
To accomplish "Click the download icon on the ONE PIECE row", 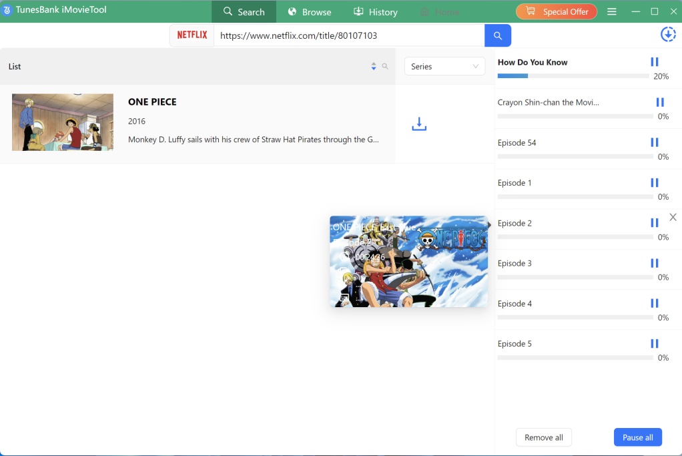I will pyautogui.click(x=419, y=124).
